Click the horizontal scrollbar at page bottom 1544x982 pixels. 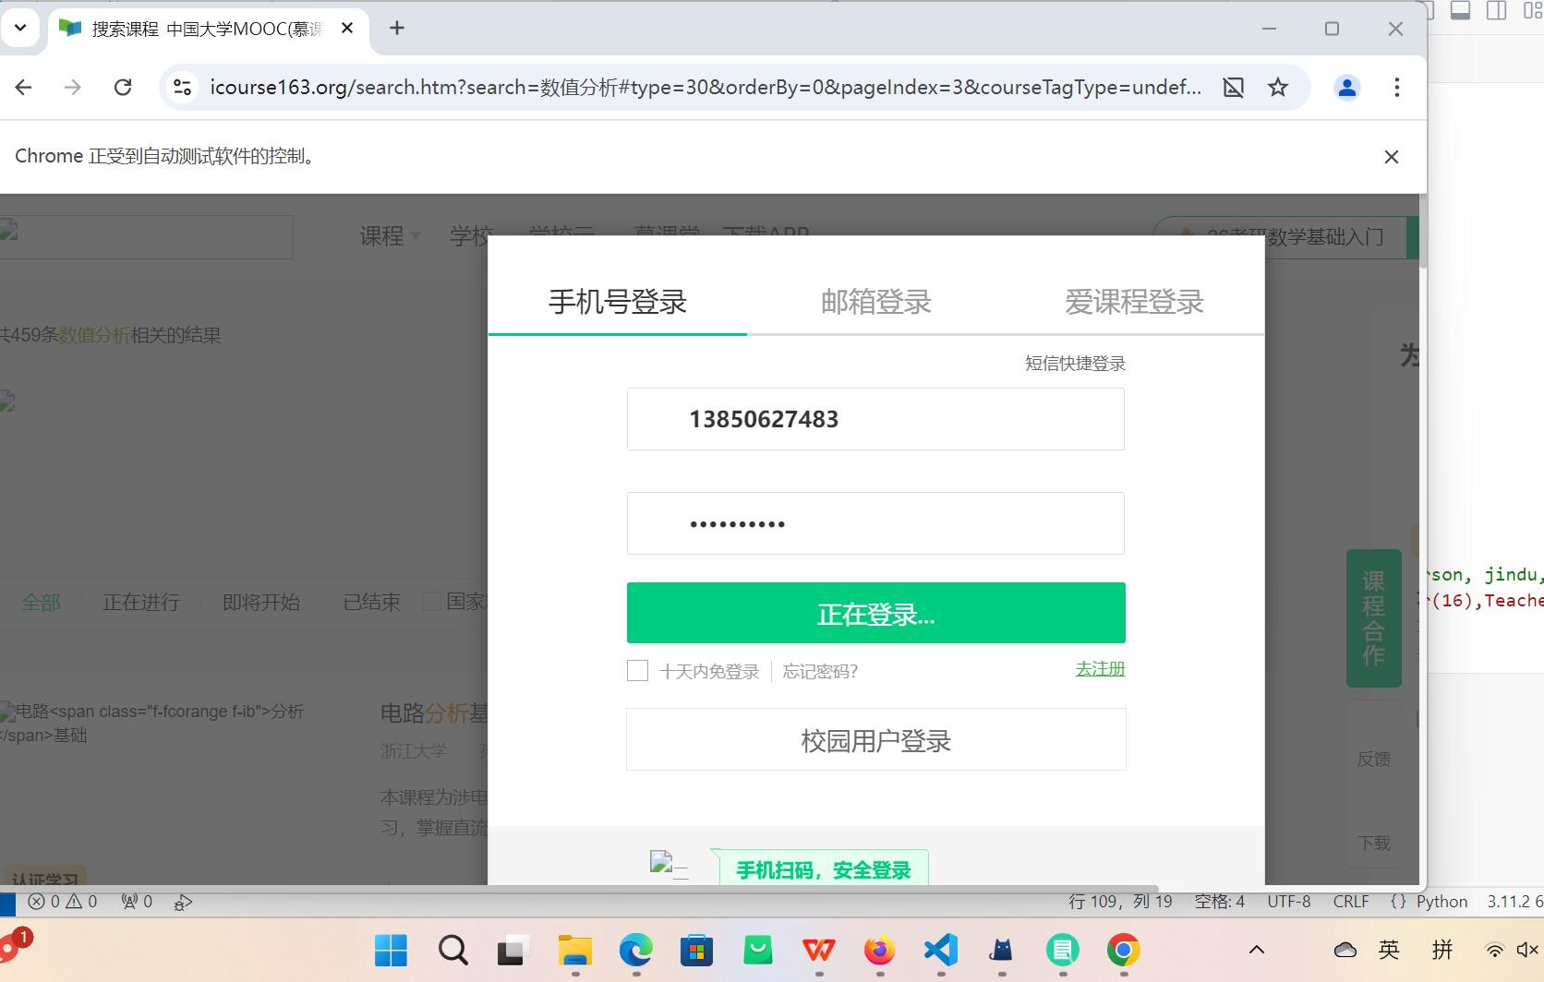[x=579, y=889]
